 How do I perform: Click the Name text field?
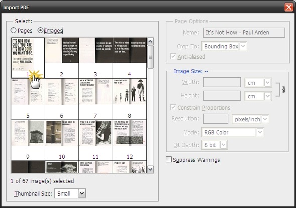point(244,33)
